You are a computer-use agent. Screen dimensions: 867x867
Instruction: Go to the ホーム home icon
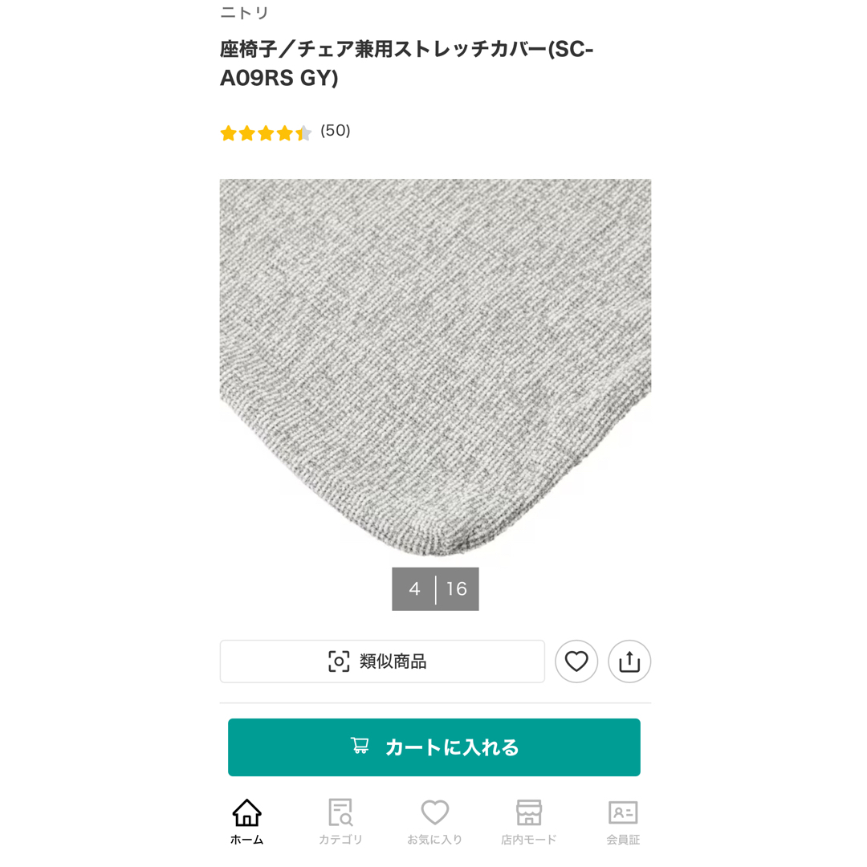click(x=246, y=812)
